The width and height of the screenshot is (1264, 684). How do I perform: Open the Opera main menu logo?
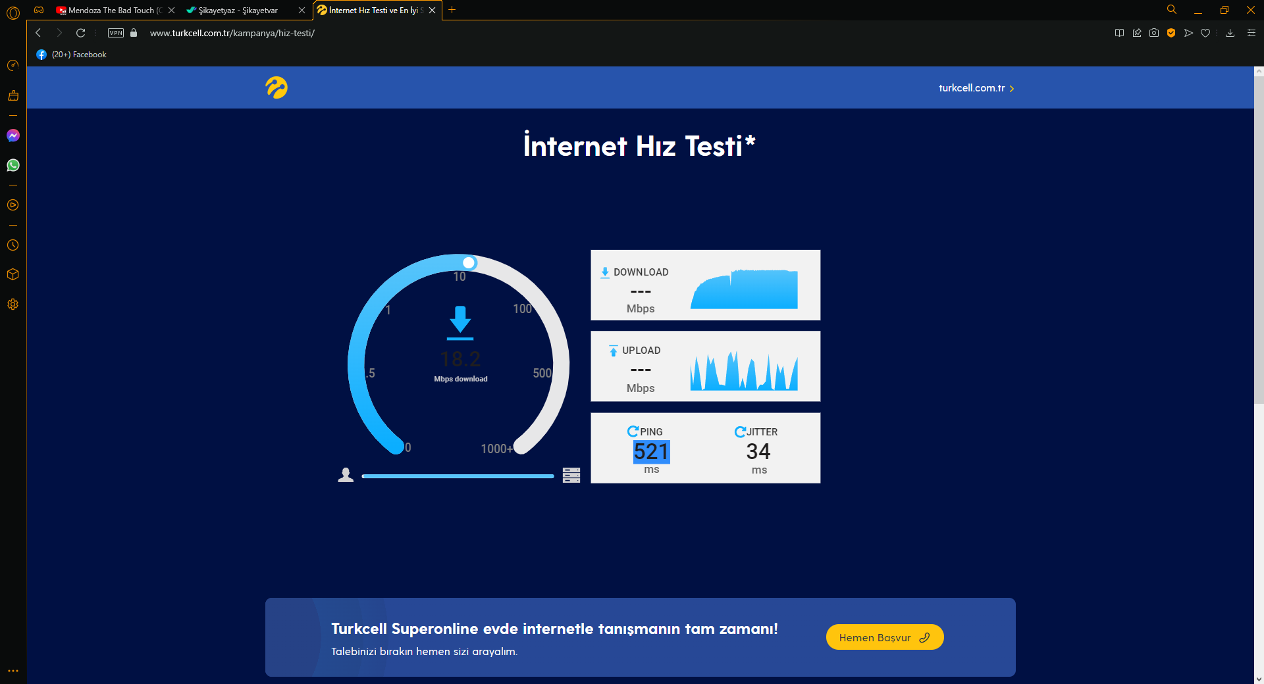(13, 12)
